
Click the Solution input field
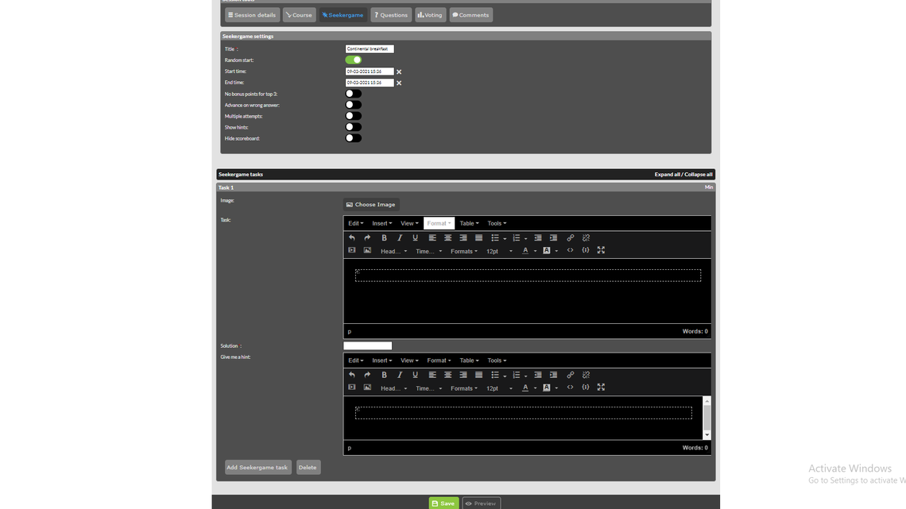[367, 345]
